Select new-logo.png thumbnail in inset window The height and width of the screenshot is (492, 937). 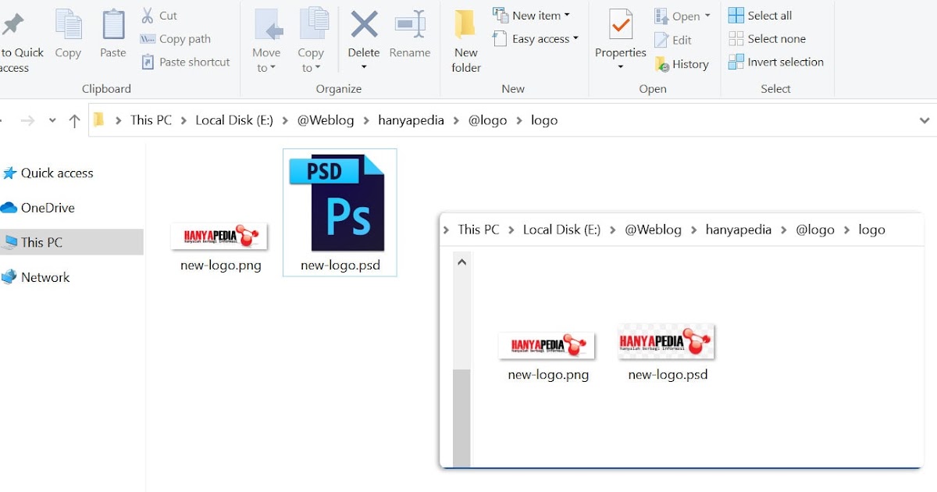pos(547,345)
